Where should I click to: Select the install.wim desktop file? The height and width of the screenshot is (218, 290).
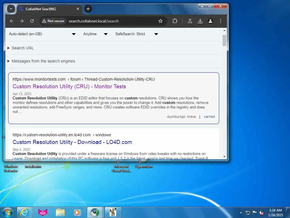pos(33,166)
